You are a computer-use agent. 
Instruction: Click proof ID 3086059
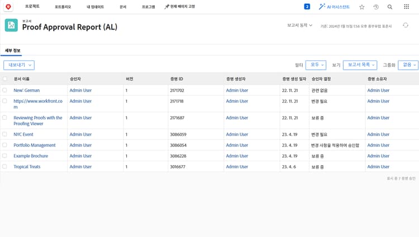(x=178, y=134)
